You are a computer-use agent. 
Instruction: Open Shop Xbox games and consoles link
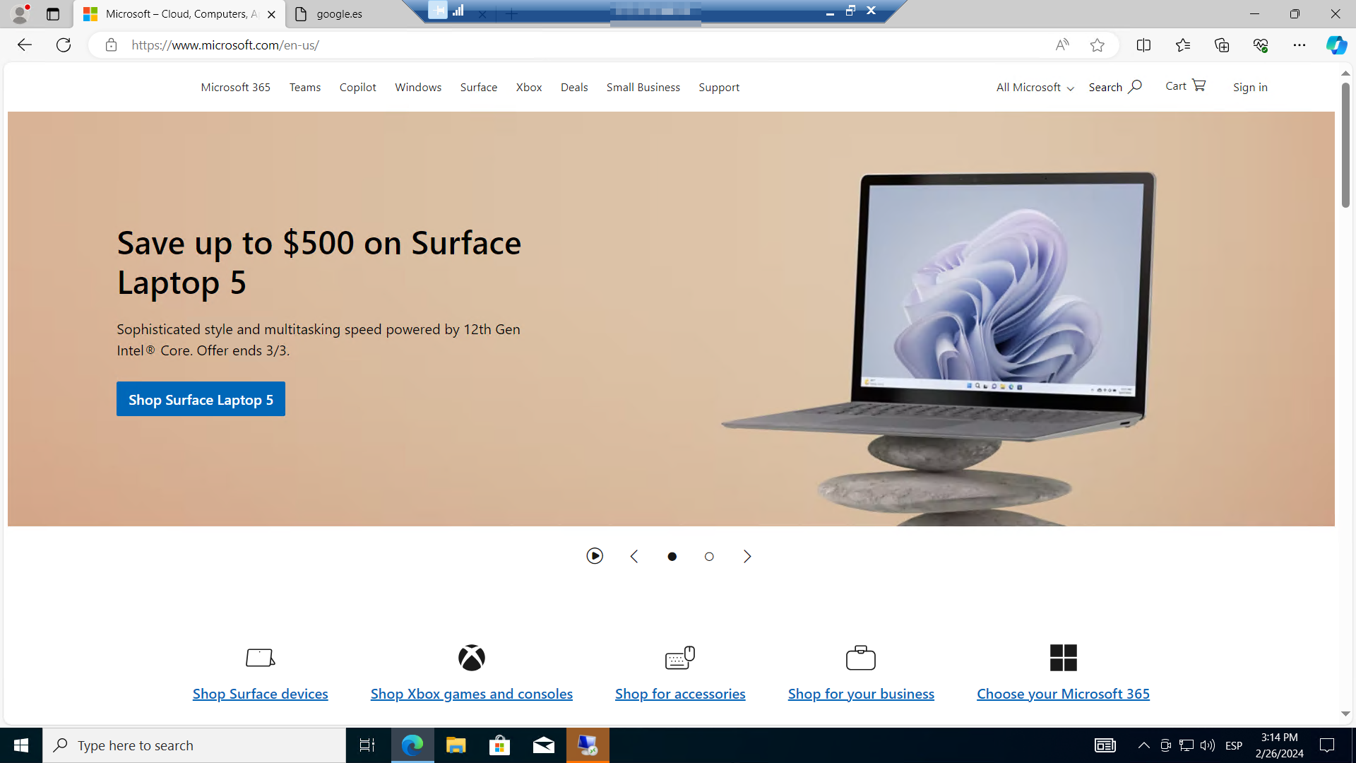coord(471,694)
